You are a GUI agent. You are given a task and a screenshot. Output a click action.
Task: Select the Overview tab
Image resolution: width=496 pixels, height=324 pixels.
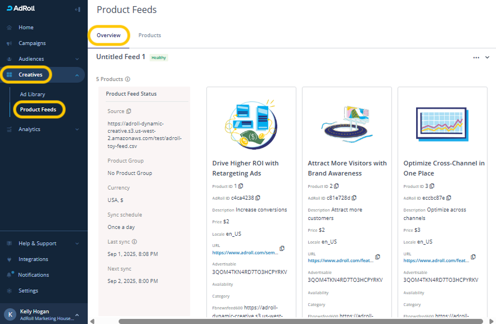tap(109, 35)
